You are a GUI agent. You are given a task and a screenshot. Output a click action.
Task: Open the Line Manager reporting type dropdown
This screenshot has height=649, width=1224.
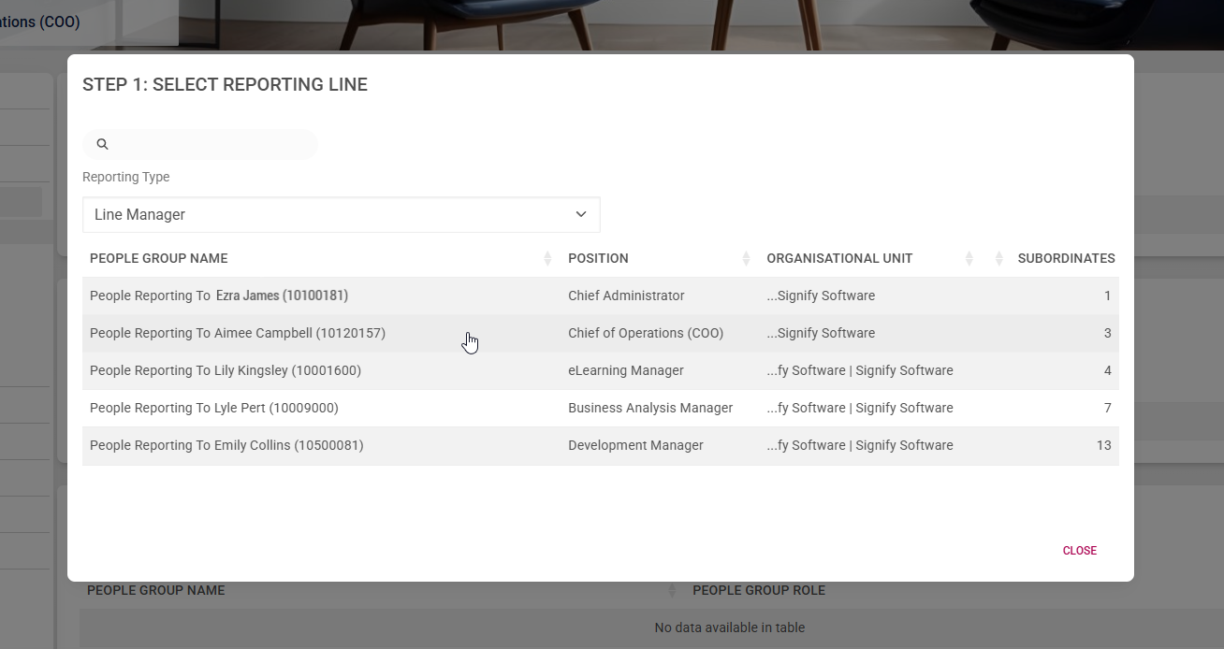coord(342,214)
